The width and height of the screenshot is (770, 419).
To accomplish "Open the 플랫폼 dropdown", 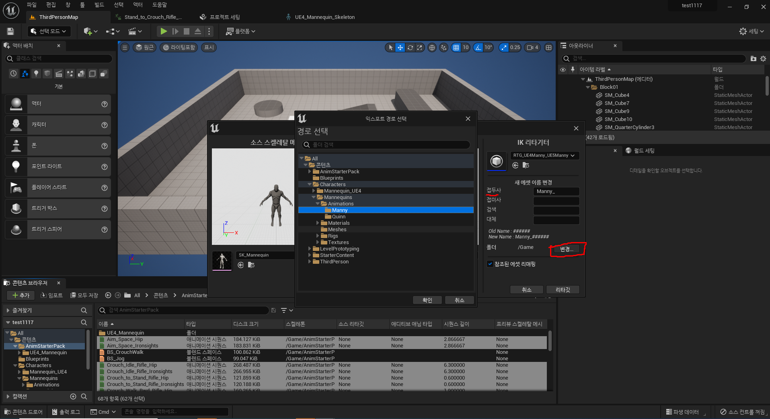I will [240, 31].
